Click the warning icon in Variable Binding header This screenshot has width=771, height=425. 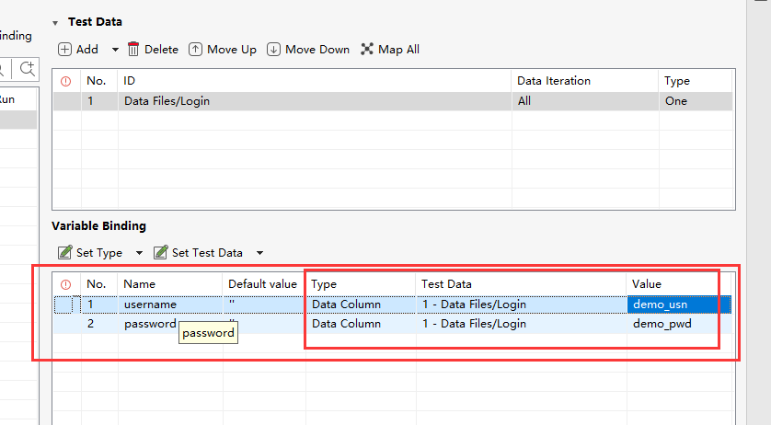pyautogui.click(x=65, y=284)
